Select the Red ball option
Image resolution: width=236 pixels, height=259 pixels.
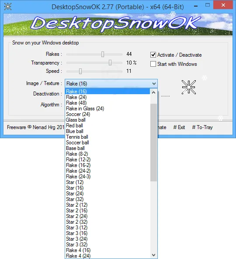pyautogui.click(x=108, y=126)
